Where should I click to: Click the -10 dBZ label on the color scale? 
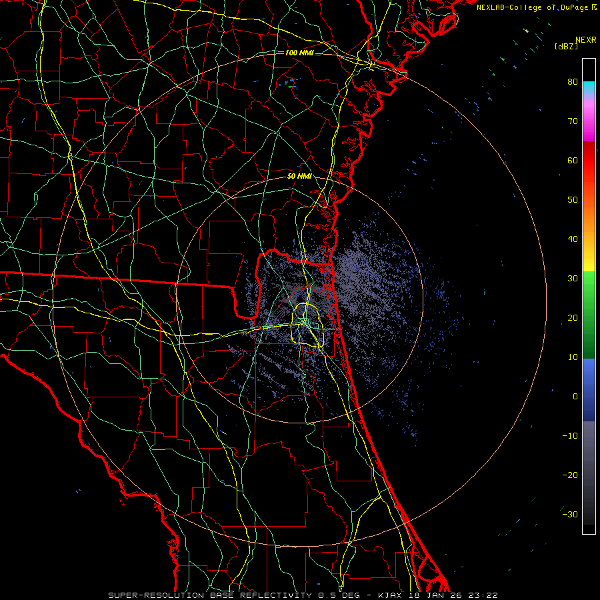pyautogui.click(x=570, y=436)
